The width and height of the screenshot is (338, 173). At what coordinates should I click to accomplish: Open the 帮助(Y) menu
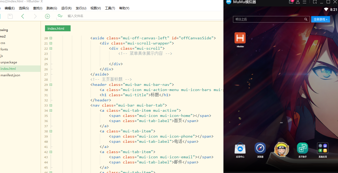124,8
